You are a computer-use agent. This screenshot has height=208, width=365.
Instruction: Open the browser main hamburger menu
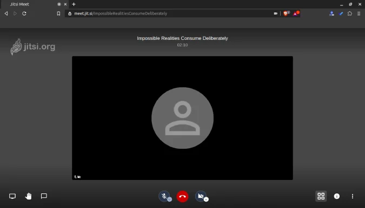tap(359, 13)
